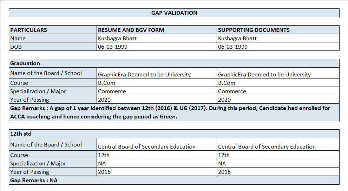Select the GAP VALIDATION title cell
The height and width of the screenshot is (191, 348).
(x=174, y=13)
